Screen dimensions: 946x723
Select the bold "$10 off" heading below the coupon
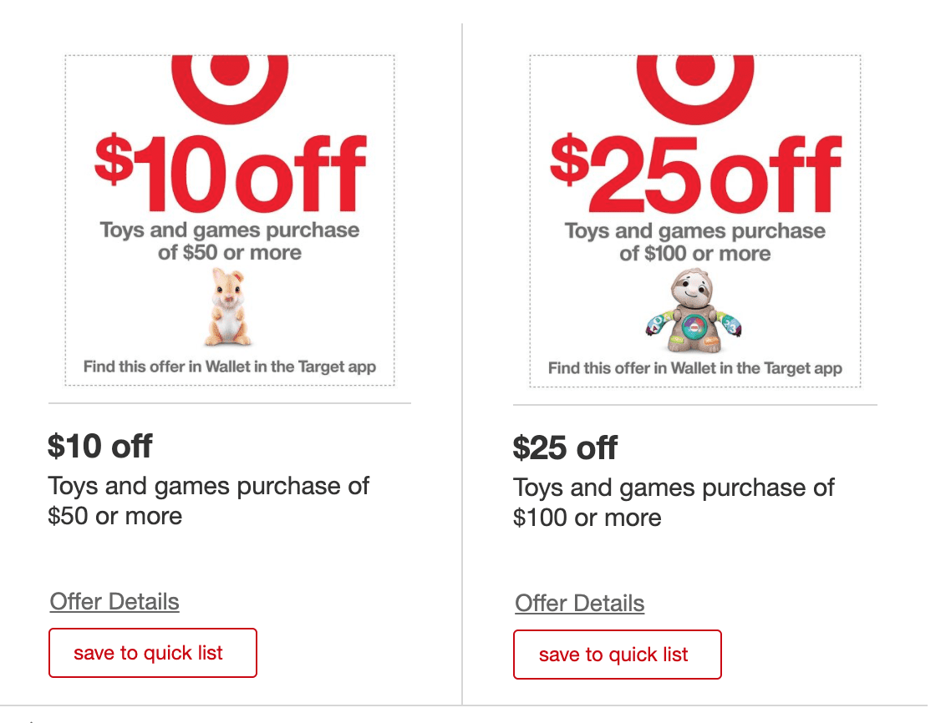100,446
